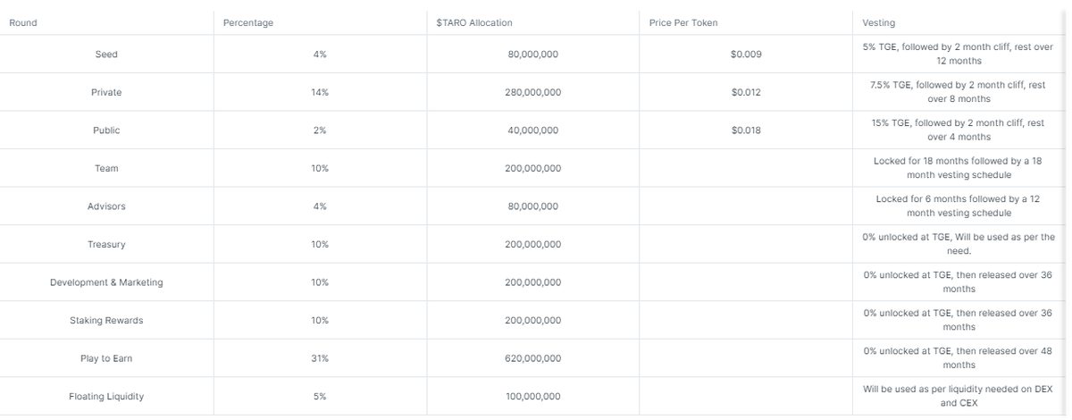Select the Staking Rewards cell
The height and width of the screenshot is (420, 1072).
(x=106, y=320)
